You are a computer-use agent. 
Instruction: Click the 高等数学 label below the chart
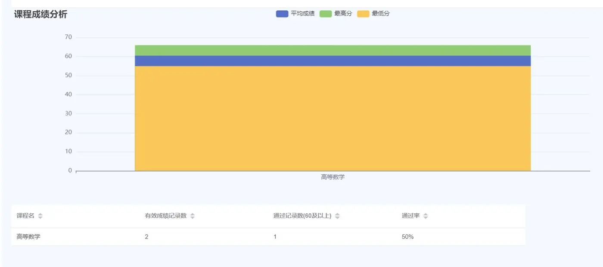click(x=333, y=176)
